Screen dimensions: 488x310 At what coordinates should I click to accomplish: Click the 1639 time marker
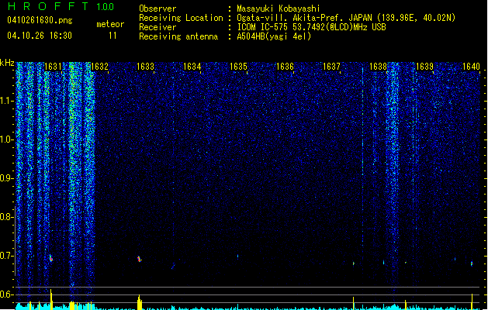click(424, 67)
